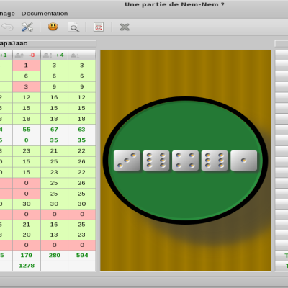Click the 23 in the -8 column
Image resolution: width=288 pixels, height=288 pixels.
click(27, 151)
